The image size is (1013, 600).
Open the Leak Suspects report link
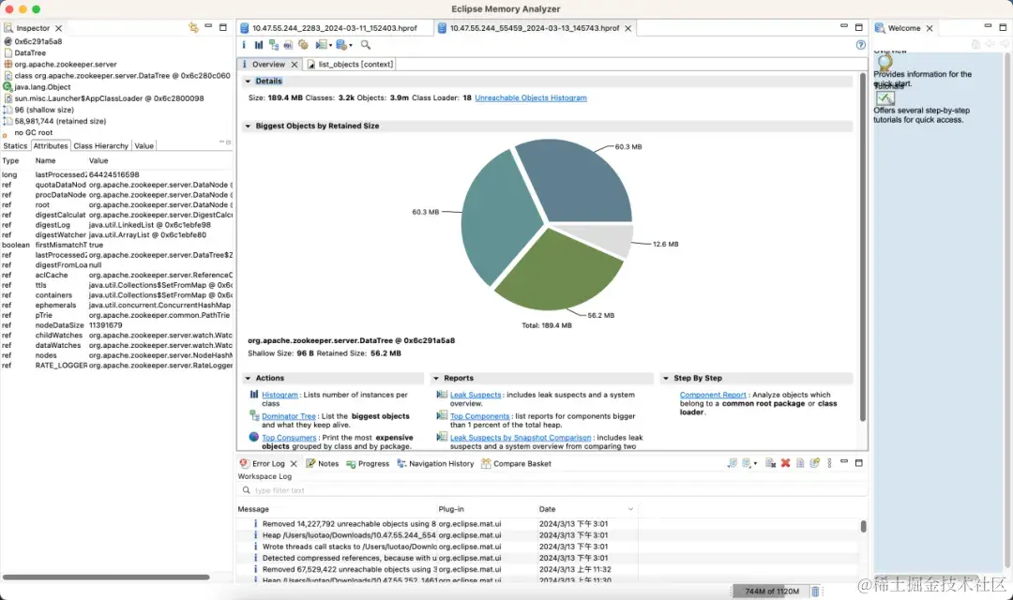pos(476,395)
